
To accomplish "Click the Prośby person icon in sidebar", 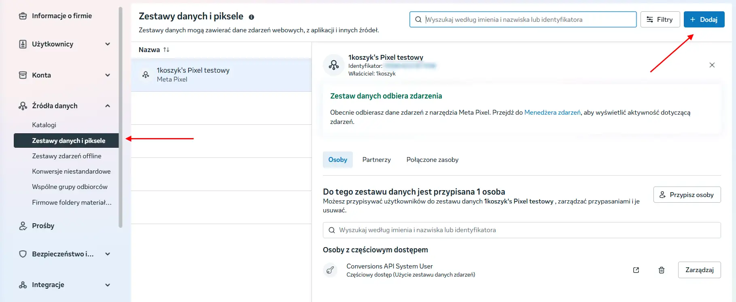I will 23,226.
